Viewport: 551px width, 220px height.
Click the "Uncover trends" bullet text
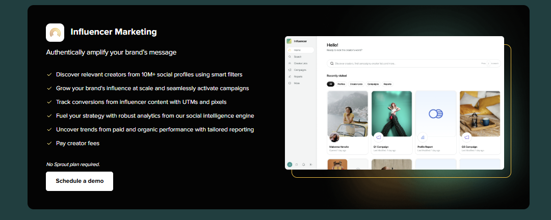pos(155,129)
